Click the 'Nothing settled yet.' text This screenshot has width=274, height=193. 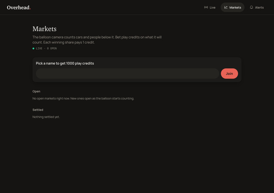click(x=46, y=117)
